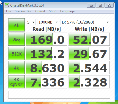
Task: Click the empty comment field at bottom
Action: coord(59,95)
